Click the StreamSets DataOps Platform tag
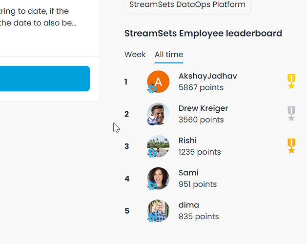Screen dimensions: 307x244 [187, 5]
